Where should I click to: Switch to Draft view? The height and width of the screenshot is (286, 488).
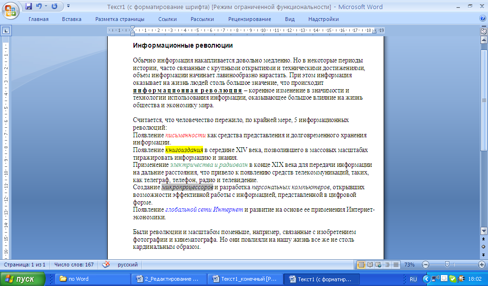point(396,265)
